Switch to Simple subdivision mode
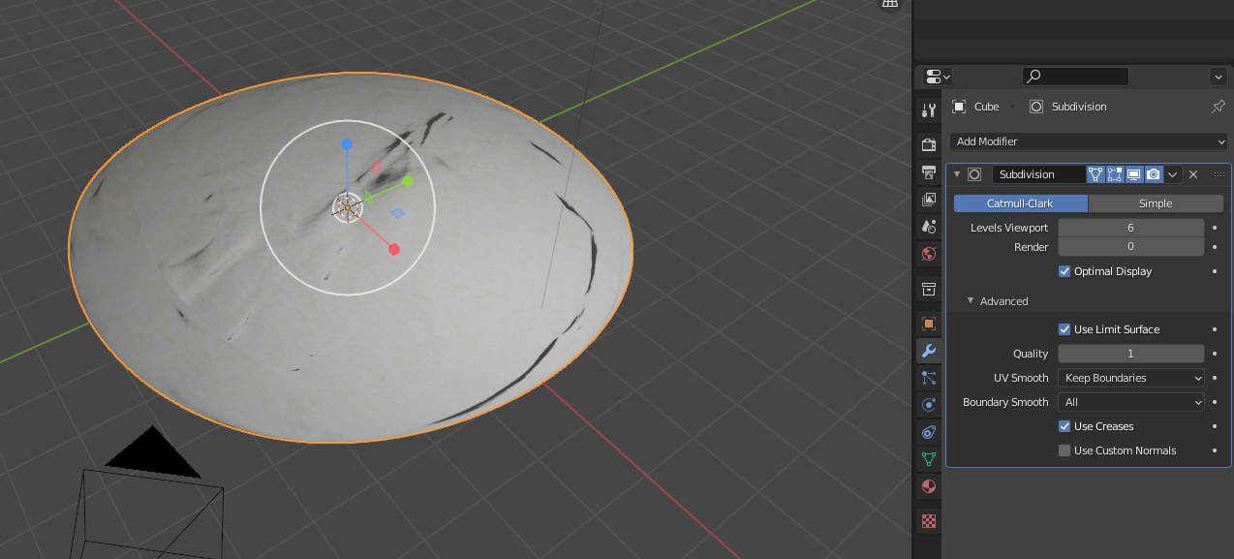The height and width of the screenshot is (559, 1234). coord(1156,203)
